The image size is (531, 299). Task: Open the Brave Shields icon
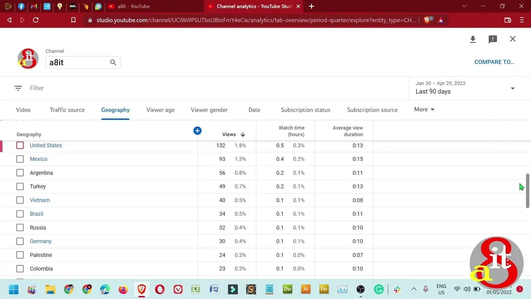click(427, 20)
